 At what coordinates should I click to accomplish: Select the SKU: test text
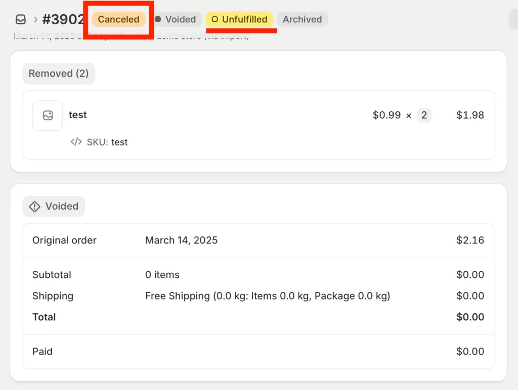[x=107, y=142]
